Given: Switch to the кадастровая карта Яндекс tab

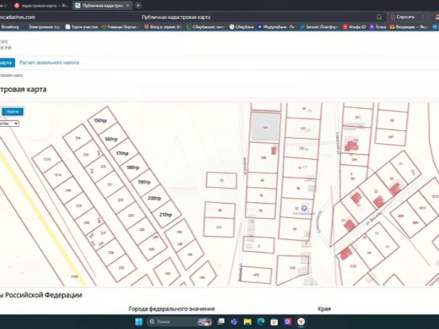Looking at the screenshot, I should pyautogui.click(x=41, y=5).
